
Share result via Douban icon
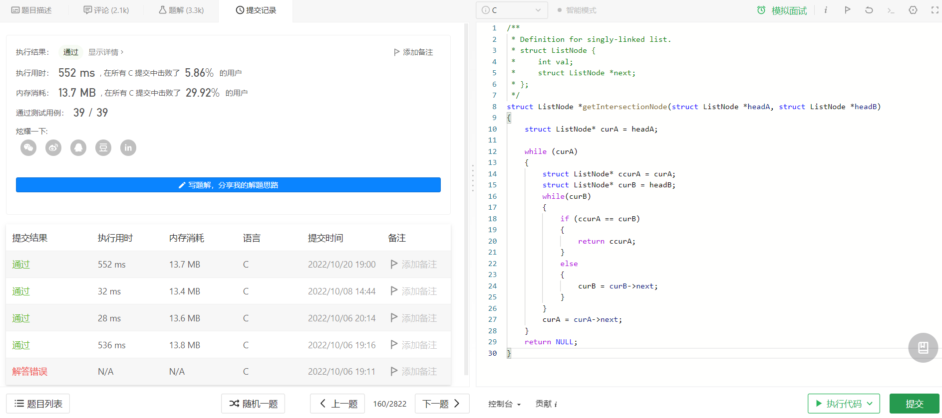[103, 147]
